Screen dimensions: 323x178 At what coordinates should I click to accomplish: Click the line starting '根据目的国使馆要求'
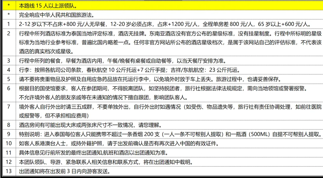[163, 88]
